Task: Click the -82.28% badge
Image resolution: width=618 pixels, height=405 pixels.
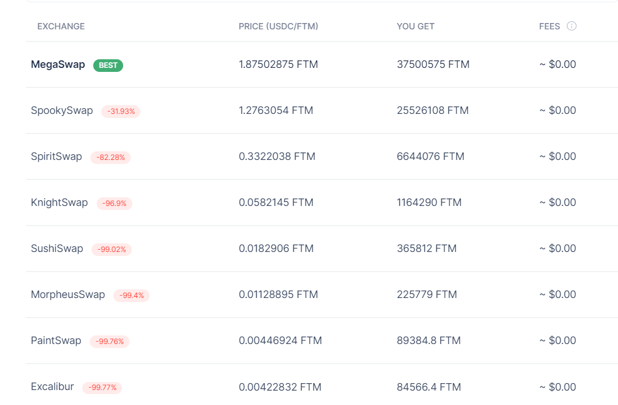Action: (x=110, y=158)
